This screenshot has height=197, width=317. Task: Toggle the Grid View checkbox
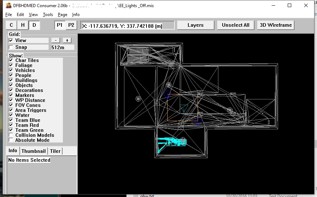(11, 40)
